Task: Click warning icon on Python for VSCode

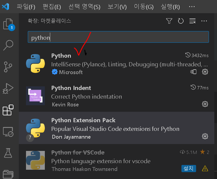Action: click(x=205, y=169)
